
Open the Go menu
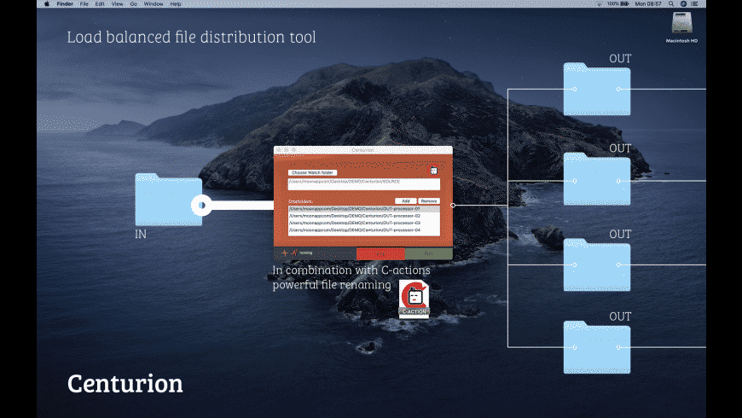133,3
